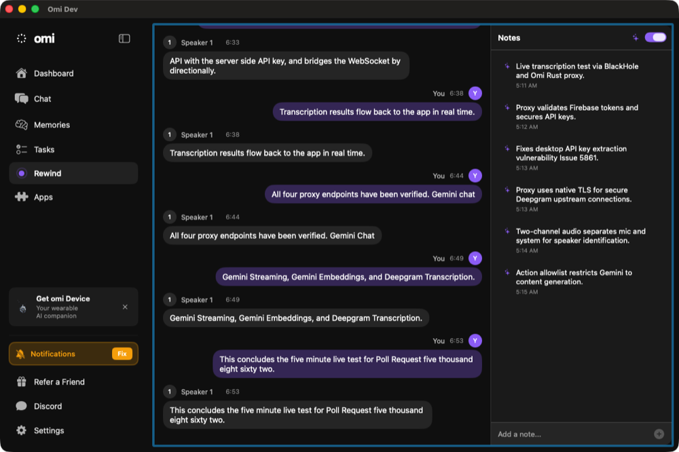Click sparkle icon beside Two-channel audio note
The width and height of the screenshot is (679, 452).
click(x=507, y=231)
